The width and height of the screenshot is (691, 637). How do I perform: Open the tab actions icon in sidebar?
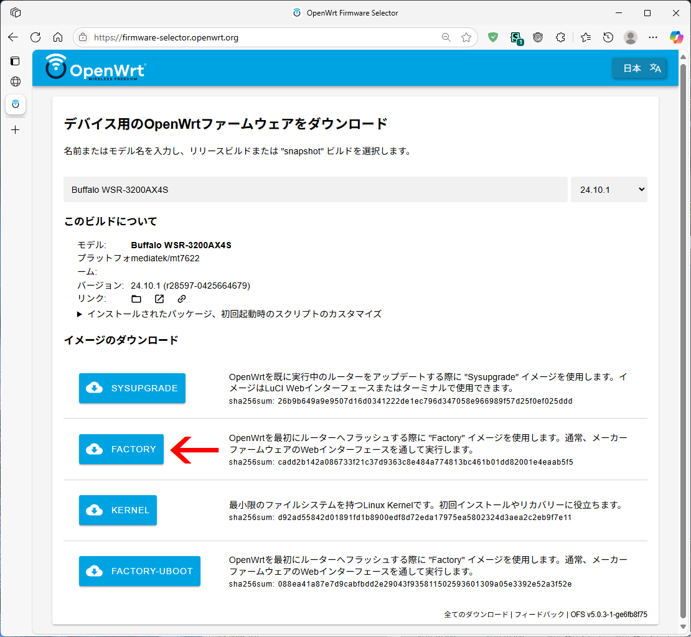[x=16, y=61]
